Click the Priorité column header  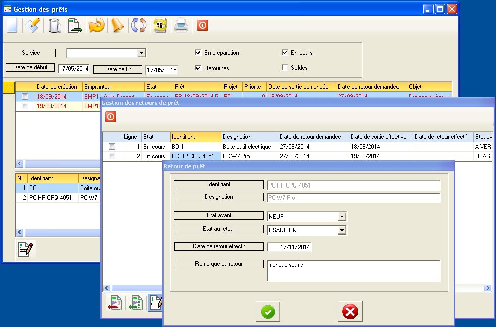pyautogui.click(x=255, y=87)
